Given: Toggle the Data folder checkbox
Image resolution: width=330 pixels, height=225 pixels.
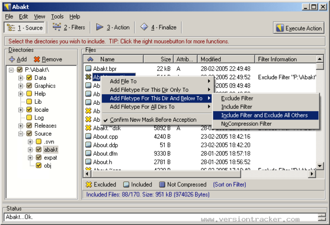Looking at the screenshot, I should [29, 78].
